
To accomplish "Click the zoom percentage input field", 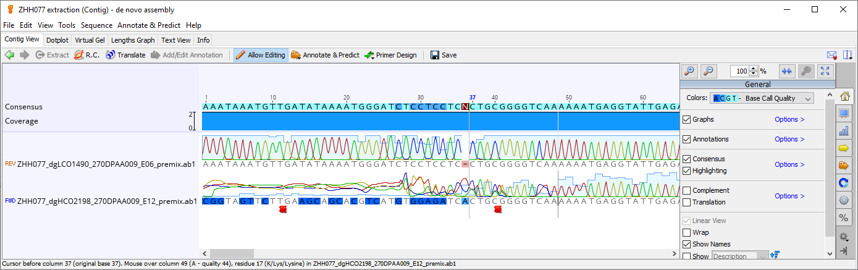I will [x=740, y=71].
